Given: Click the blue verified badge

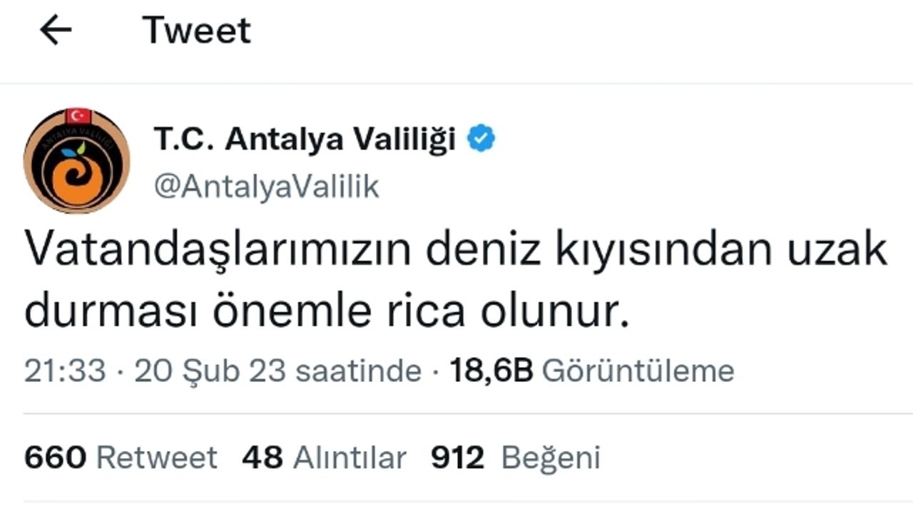Looking at the screenshot, I should click(481, 140).
